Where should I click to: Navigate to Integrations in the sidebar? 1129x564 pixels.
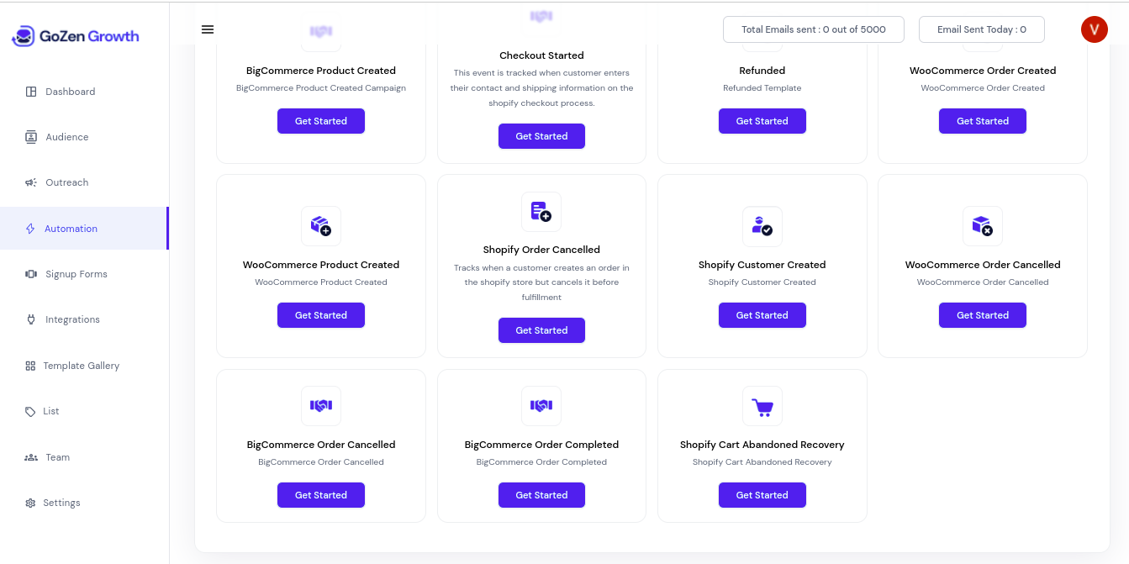point(72,319)
